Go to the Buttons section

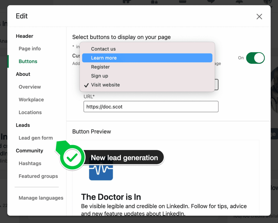pyautogui.click(x=28, y=61)
